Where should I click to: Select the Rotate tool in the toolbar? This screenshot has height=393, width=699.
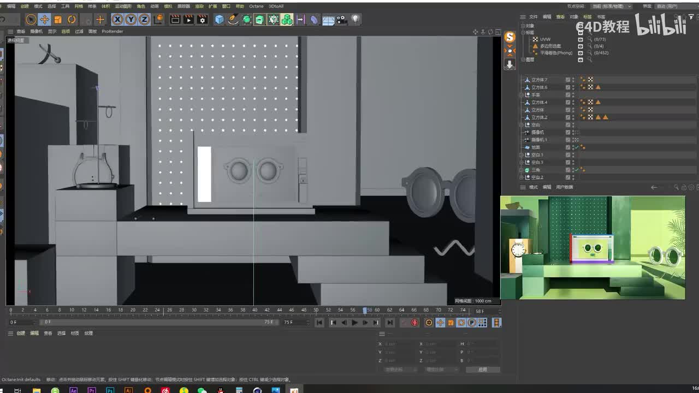tap(72, 20)
